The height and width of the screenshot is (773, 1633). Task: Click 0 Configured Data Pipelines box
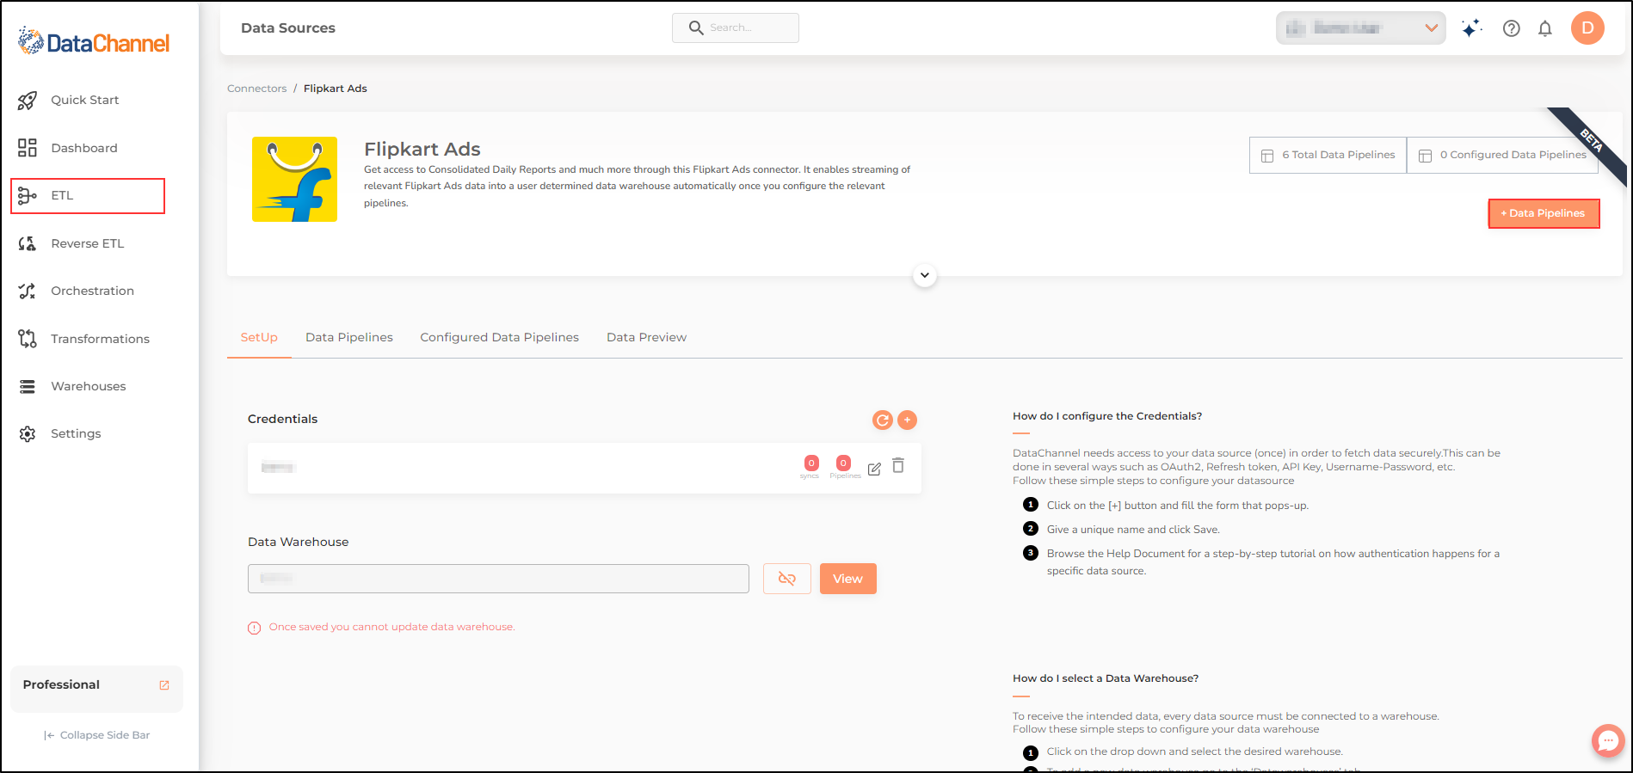[1502, 155]
